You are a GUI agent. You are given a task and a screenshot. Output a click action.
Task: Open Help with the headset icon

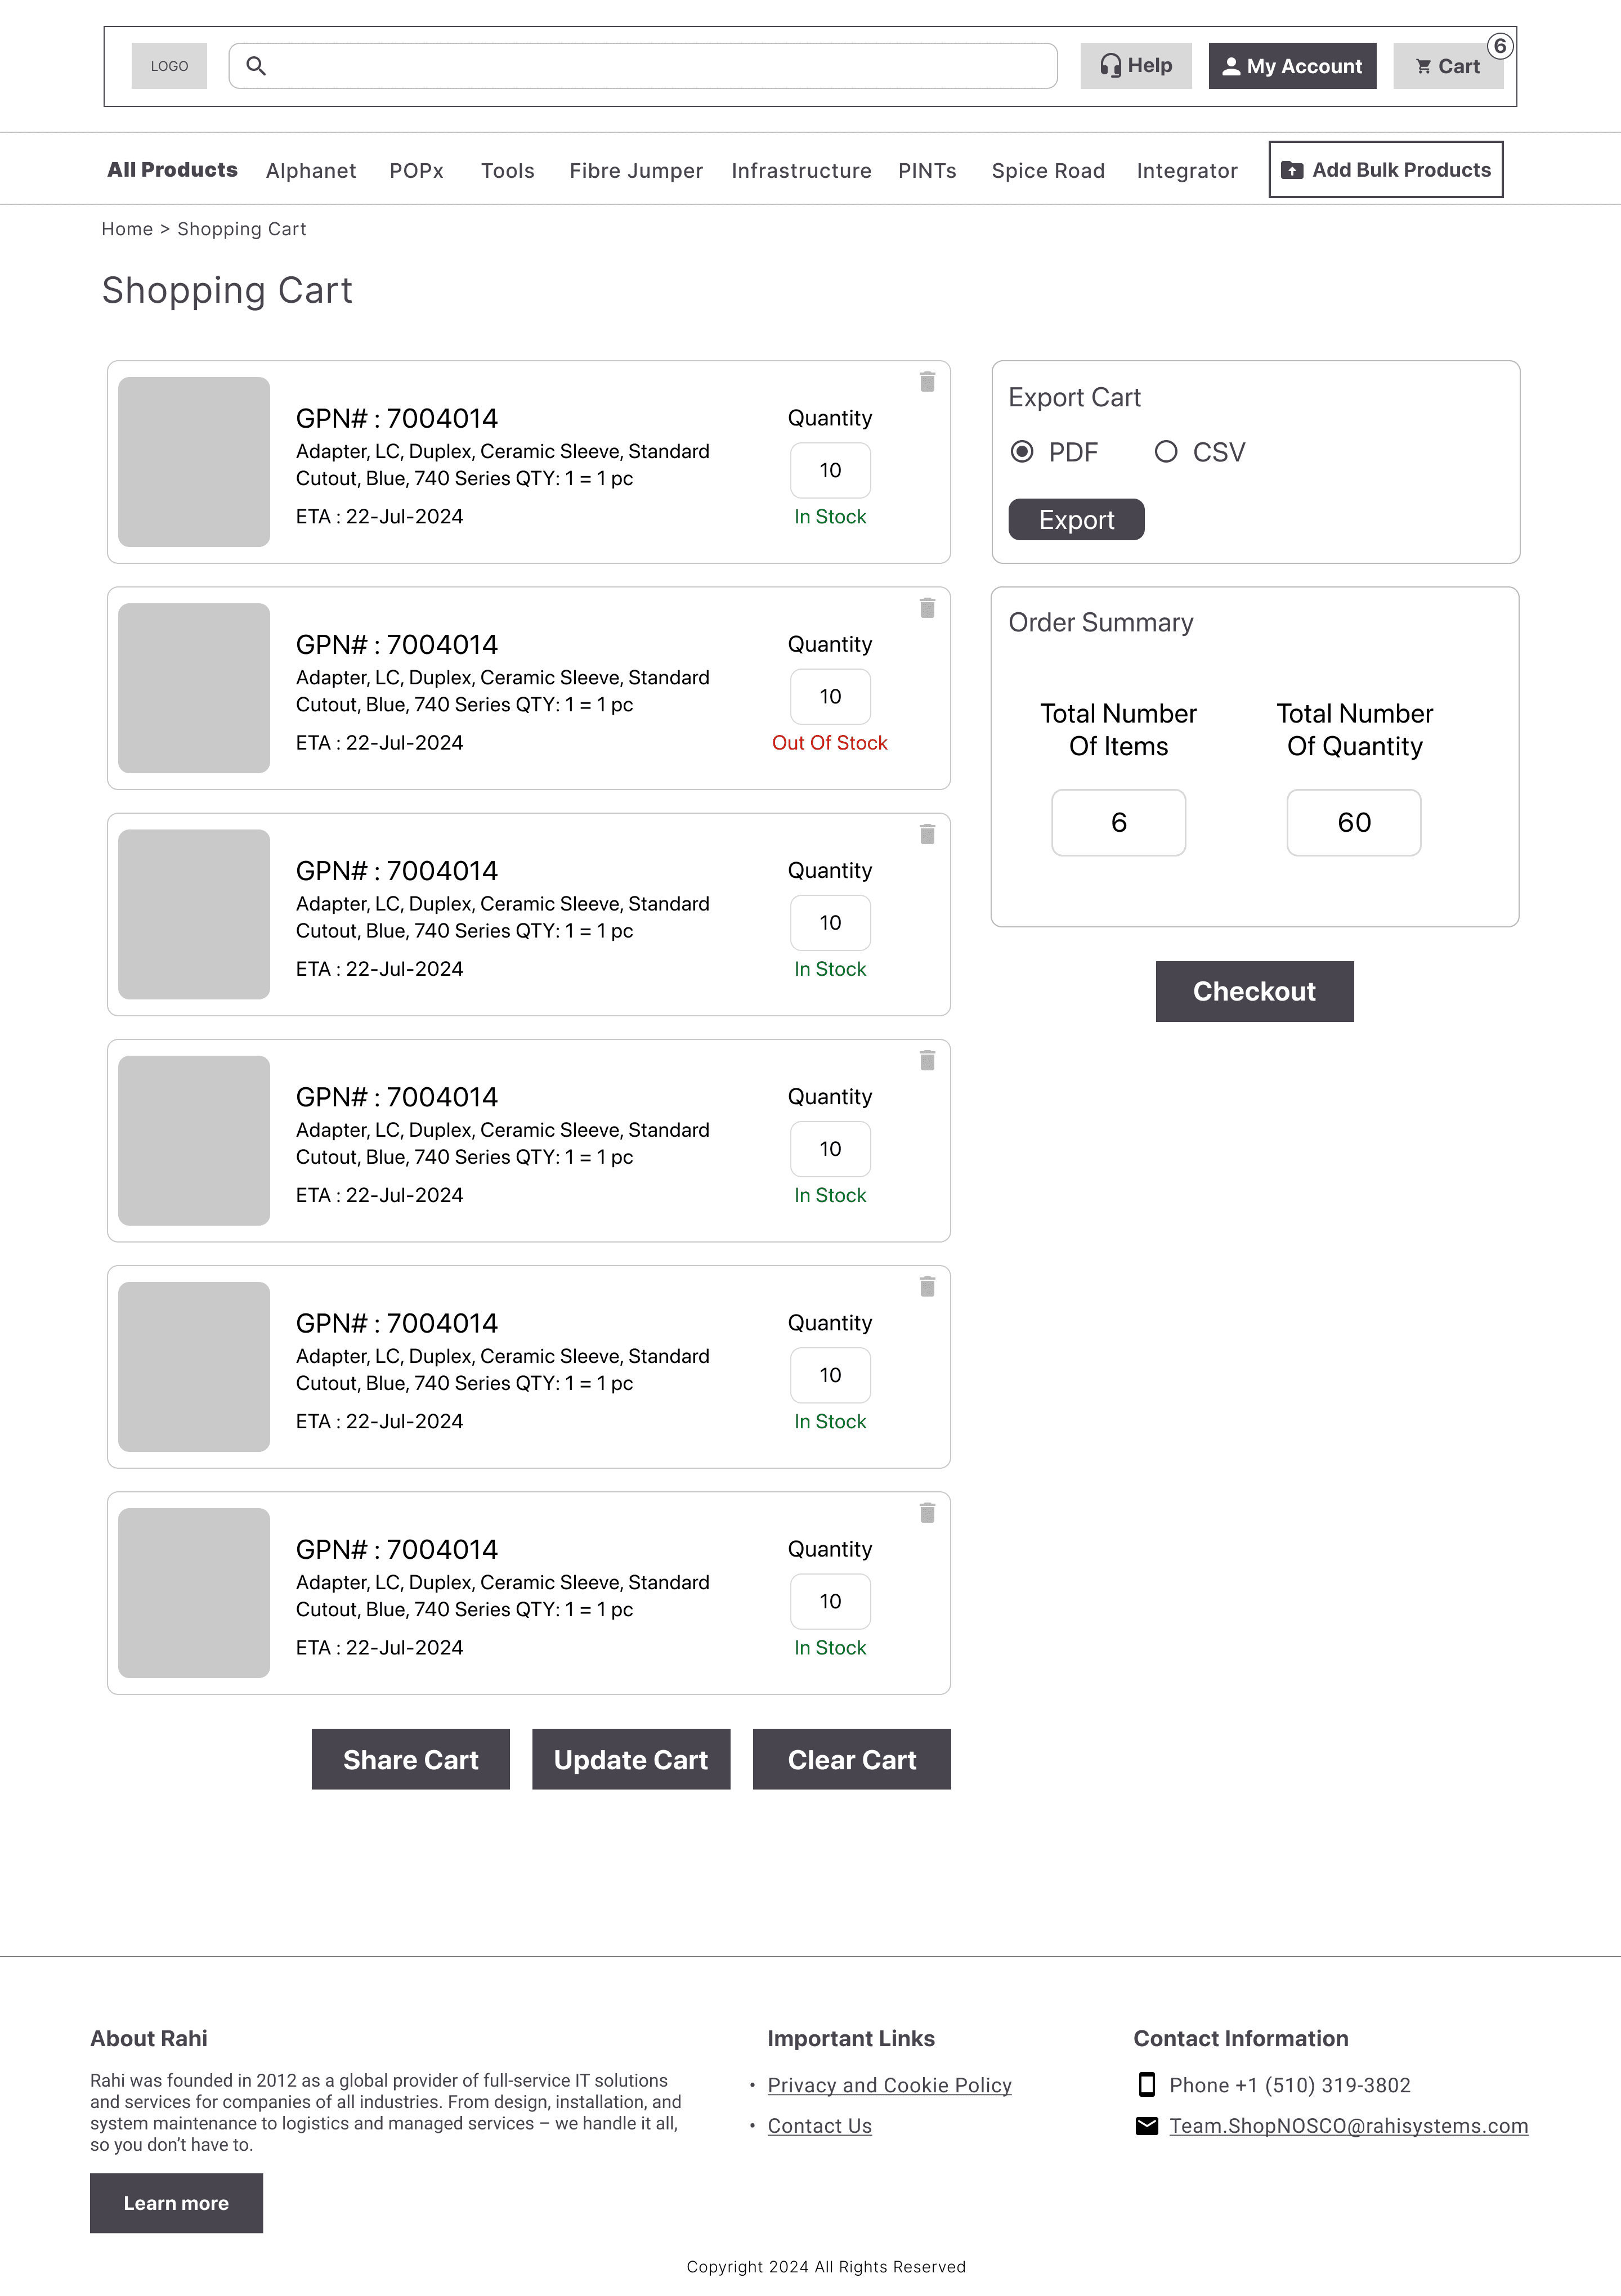(1135, 66)
